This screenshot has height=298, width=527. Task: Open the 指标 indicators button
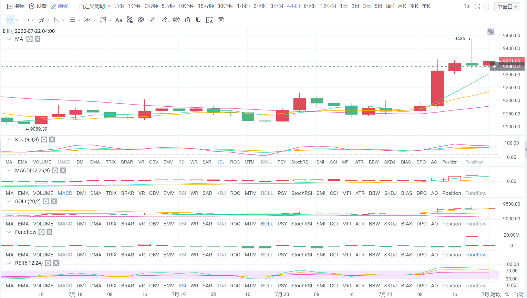pyautogui.click(x=16, y=6)
